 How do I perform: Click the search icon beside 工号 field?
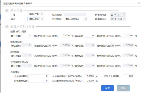point(42,14)
